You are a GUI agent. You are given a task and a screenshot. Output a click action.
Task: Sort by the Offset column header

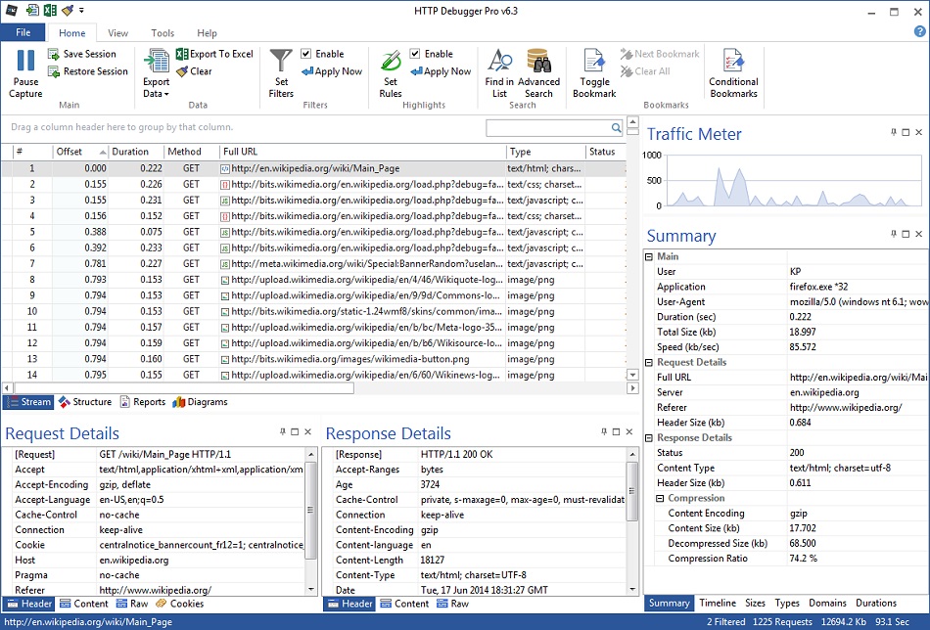(80, 152)
